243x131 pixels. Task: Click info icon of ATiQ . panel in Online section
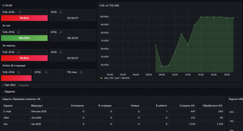pos(46,72)
